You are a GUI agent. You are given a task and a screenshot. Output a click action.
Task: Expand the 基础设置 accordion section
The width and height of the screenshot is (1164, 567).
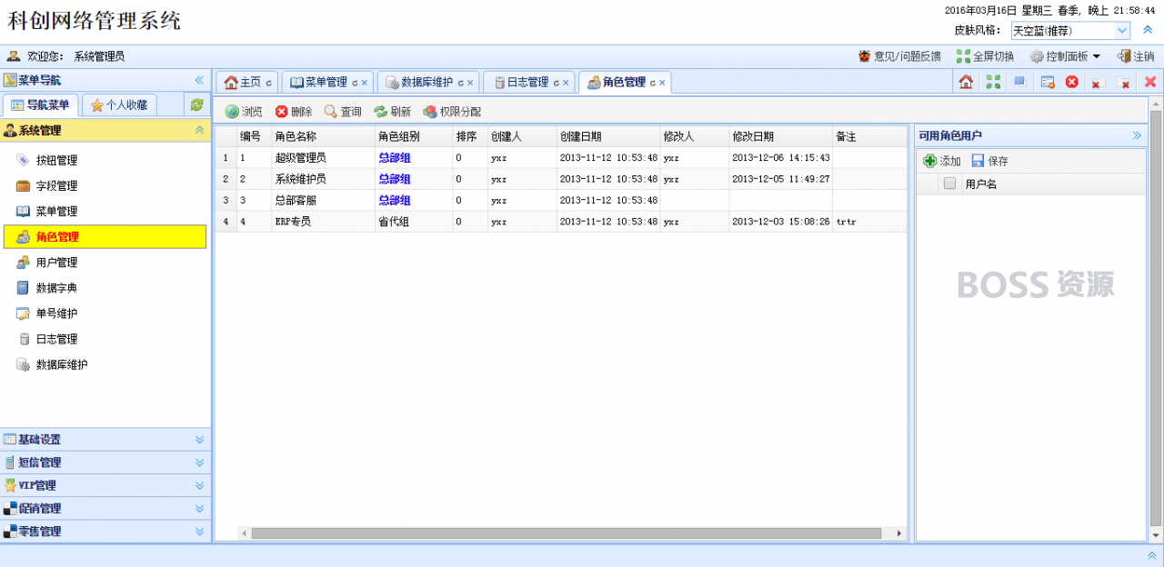[105, 440]
